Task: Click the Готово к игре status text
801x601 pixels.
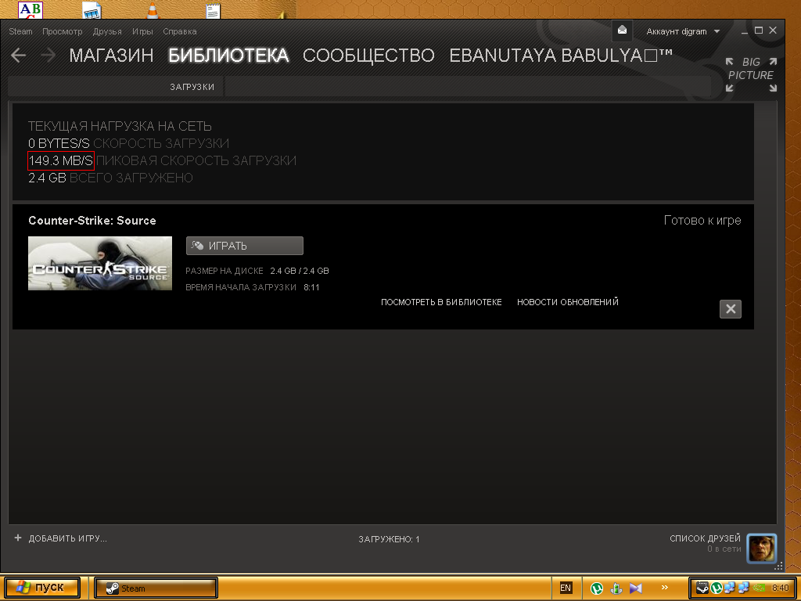Action: (702, 220)
